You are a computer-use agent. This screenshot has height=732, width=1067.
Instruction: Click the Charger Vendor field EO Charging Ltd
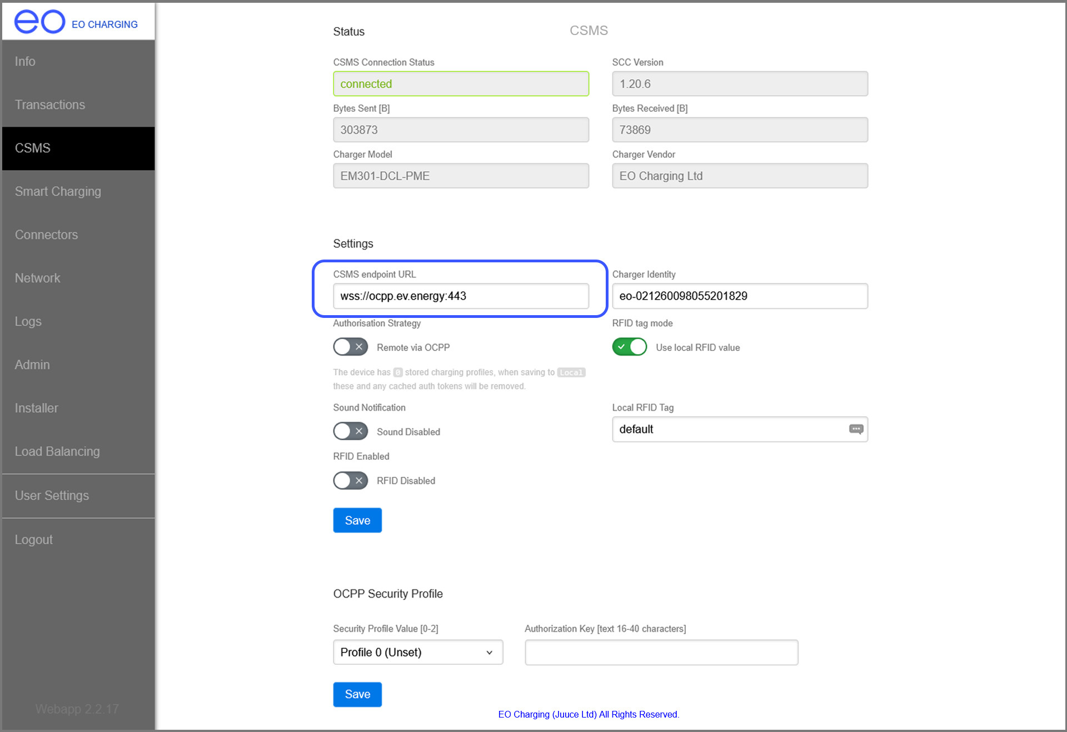point(740,176)
